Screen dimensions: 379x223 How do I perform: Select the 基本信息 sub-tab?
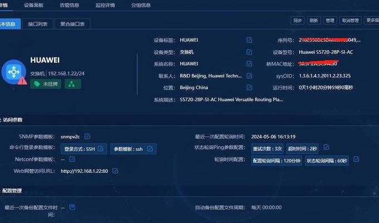coord(9,24)
